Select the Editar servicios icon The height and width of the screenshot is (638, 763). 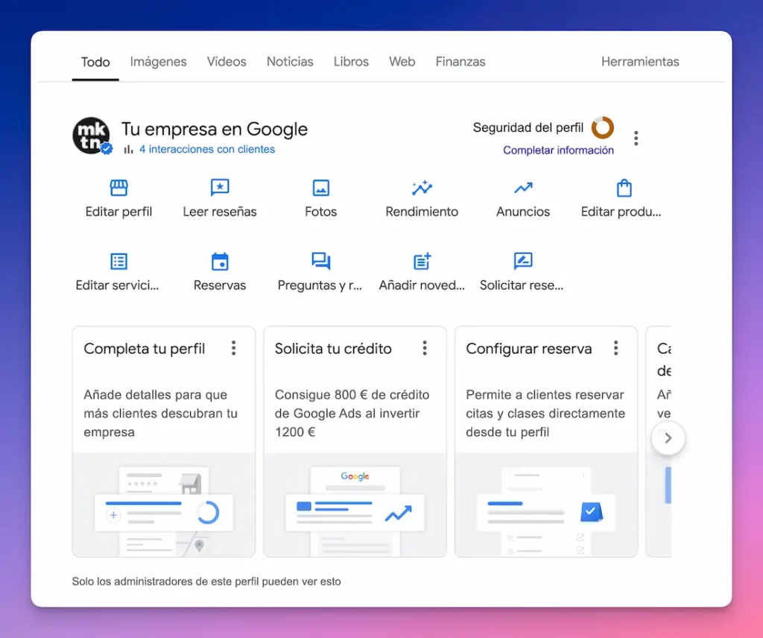pos(118,270)
